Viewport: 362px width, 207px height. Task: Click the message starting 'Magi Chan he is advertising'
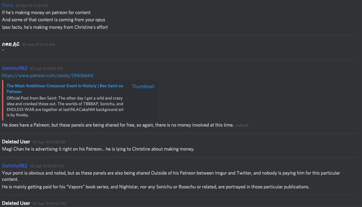98,149
